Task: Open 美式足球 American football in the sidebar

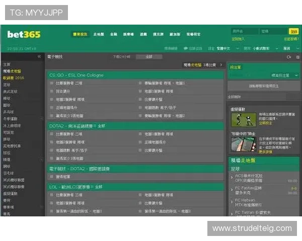Action: [10, 91]
